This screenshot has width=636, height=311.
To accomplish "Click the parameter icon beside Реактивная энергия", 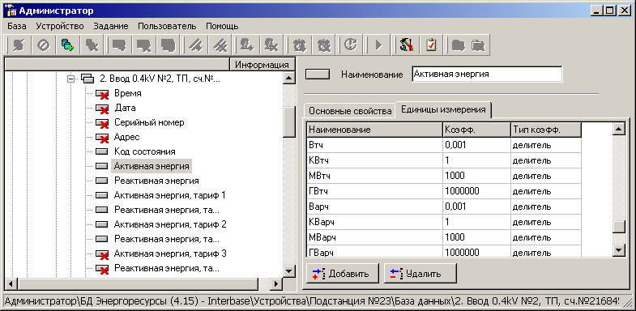I will coord(102,181).
